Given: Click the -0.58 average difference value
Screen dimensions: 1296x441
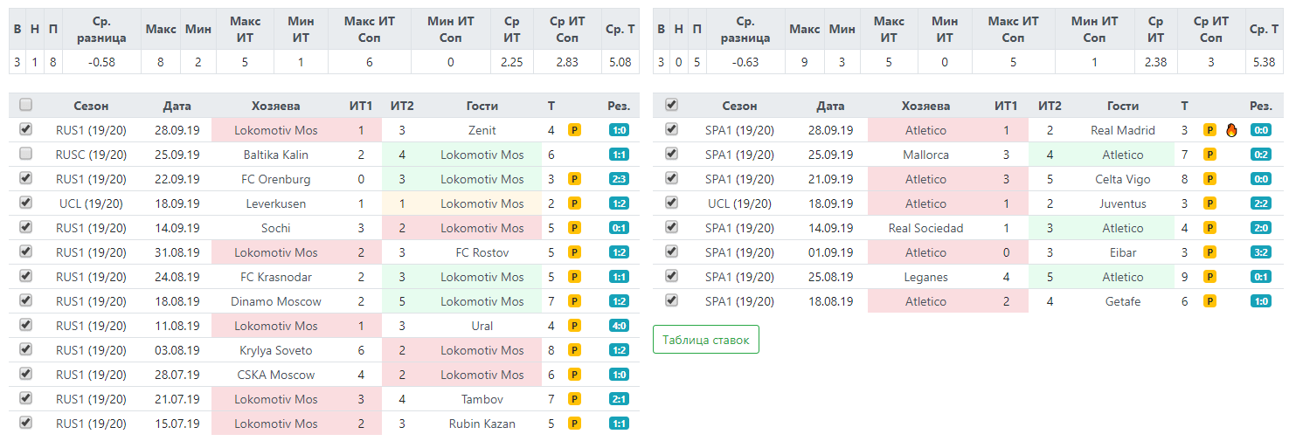Looking at the screenshot, I should 101,62.
